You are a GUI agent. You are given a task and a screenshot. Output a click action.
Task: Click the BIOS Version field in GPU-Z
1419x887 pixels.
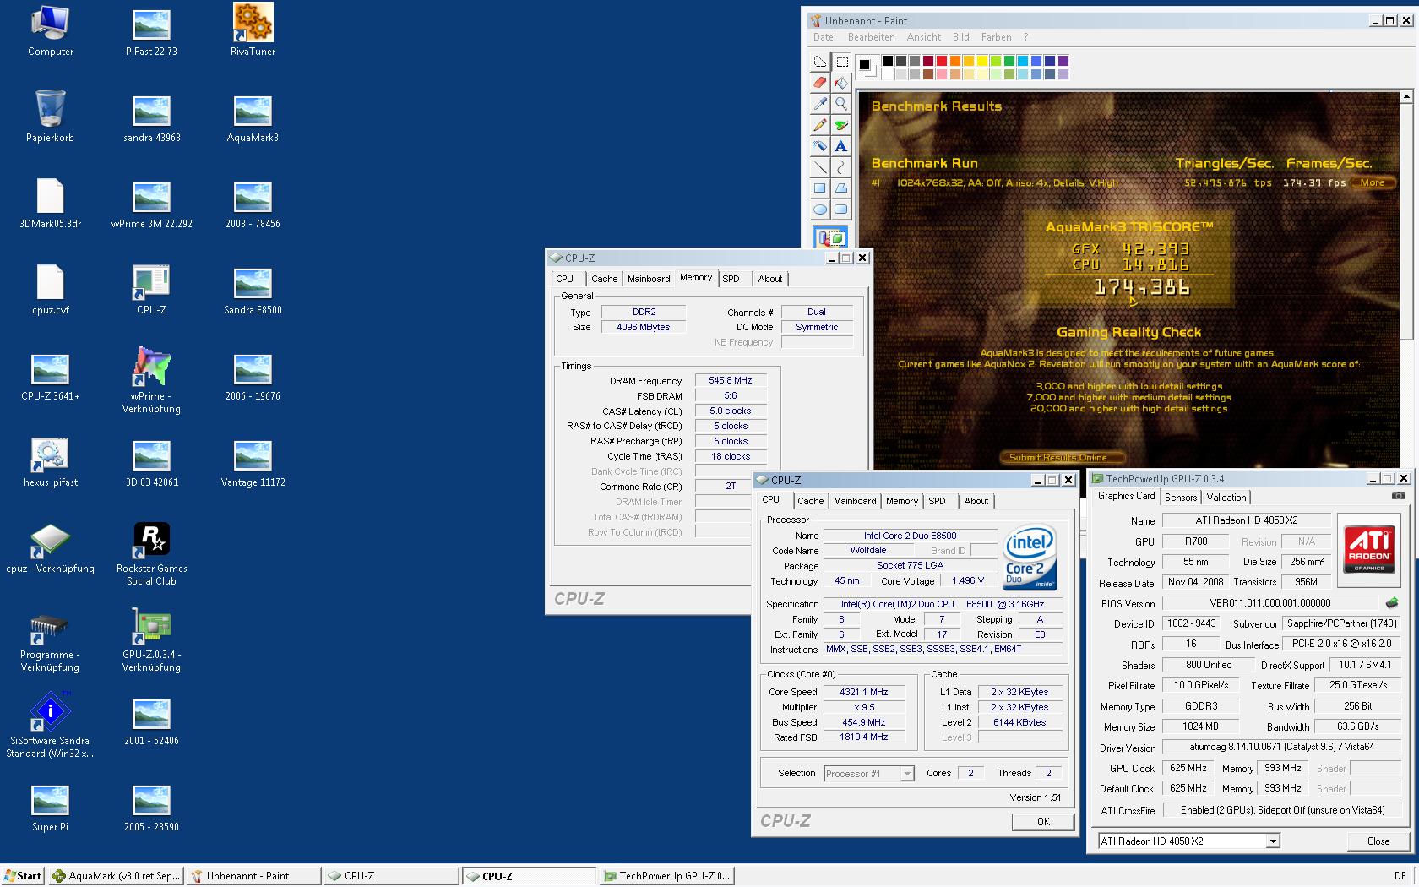pyautogui.click(x=1270, y=603)
